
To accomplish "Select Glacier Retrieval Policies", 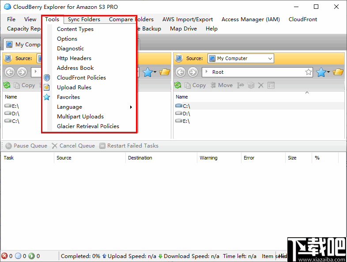I will [88, 126].
